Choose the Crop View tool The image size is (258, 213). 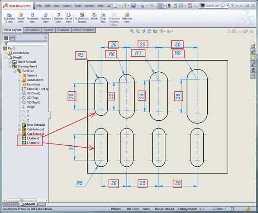tap(103, 18)
